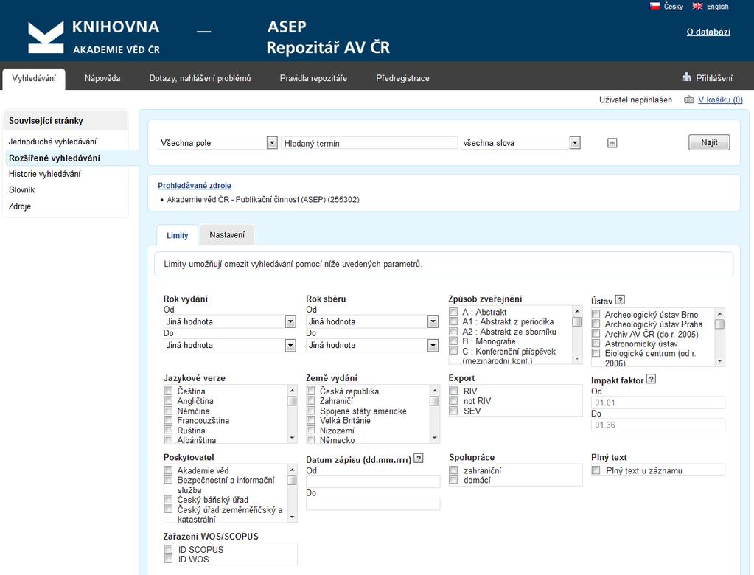Open the Prohledávané zdroje link
754x575 pixels.
[195, 185]
